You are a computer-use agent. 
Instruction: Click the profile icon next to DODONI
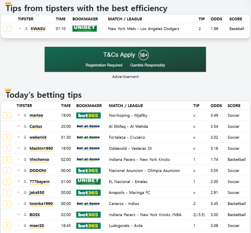[x=25, y=170]
